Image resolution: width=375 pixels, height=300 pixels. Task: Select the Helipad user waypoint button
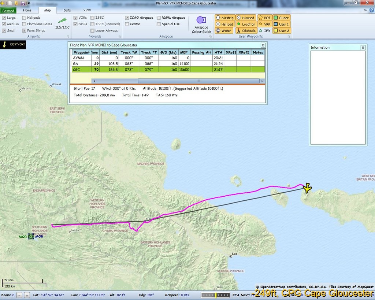pyautogui.click(x=224, y=24)
